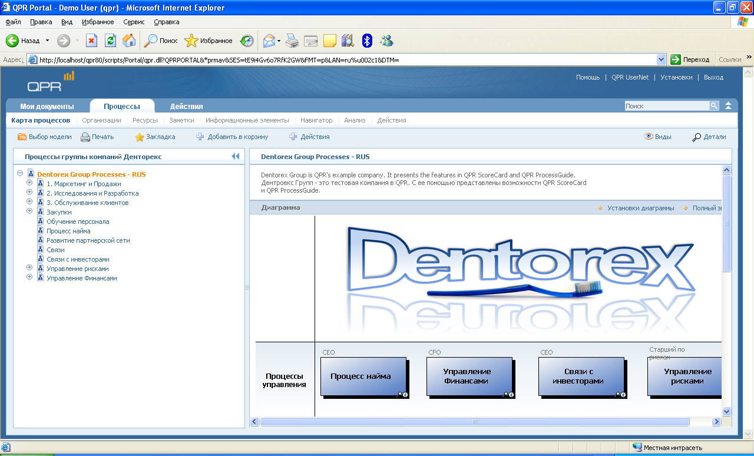Go to home page icon
This screenshot has height=456, width=754.
[x=129, y=41]
